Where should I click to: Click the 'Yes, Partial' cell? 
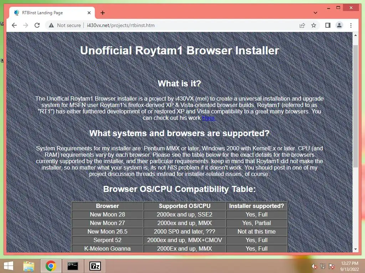click(257, 223)
